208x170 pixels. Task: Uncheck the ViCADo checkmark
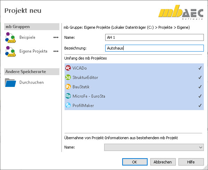pos(200,68)
